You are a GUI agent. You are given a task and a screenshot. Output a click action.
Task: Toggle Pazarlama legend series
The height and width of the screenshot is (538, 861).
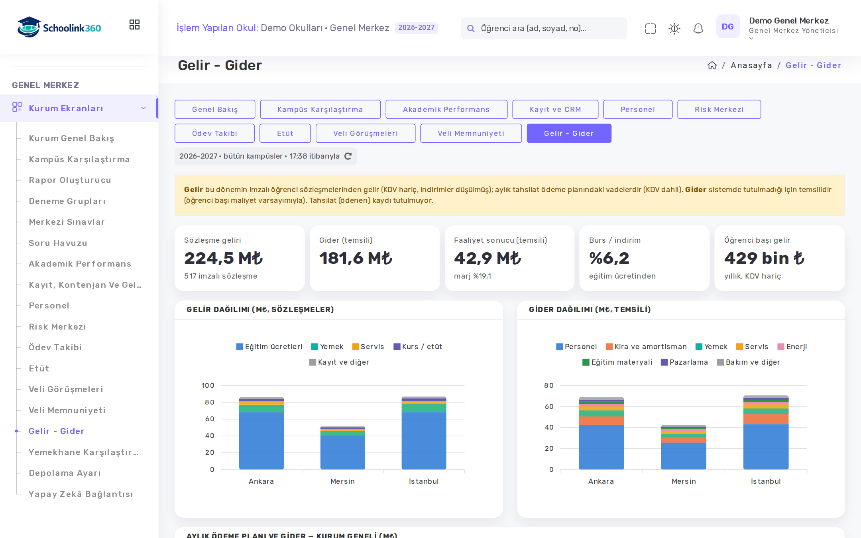click(x=684, y=362)
